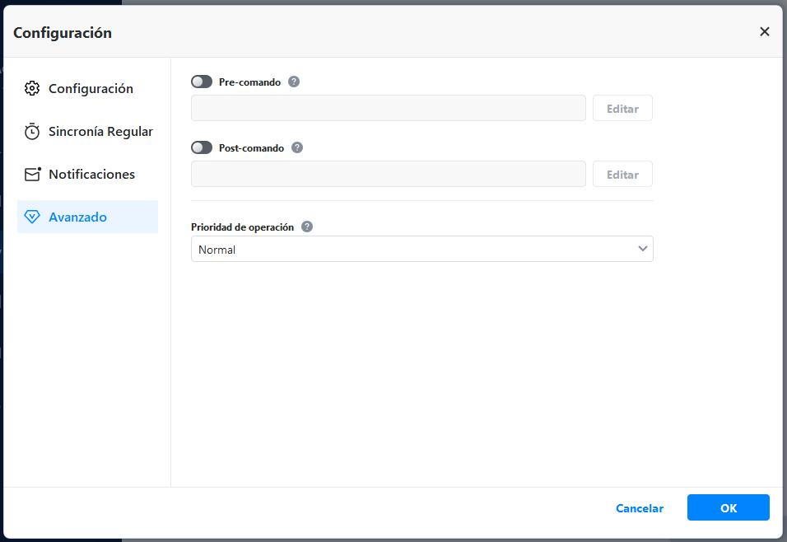Click the Cancelar link
This screenshot has height=542, width=787.
click(640, 508)
